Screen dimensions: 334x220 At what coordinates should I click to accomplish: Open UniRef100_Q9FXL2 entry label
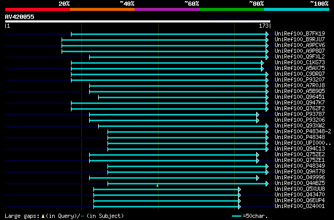tap(300, 57)
